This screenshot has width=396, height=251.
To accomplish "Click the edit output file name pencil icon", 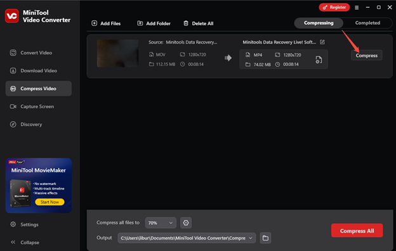I will (322, 42).
